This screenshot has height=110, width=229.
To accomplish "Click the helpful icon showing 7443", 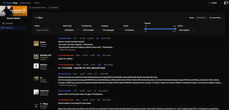I will click(80, 38).
